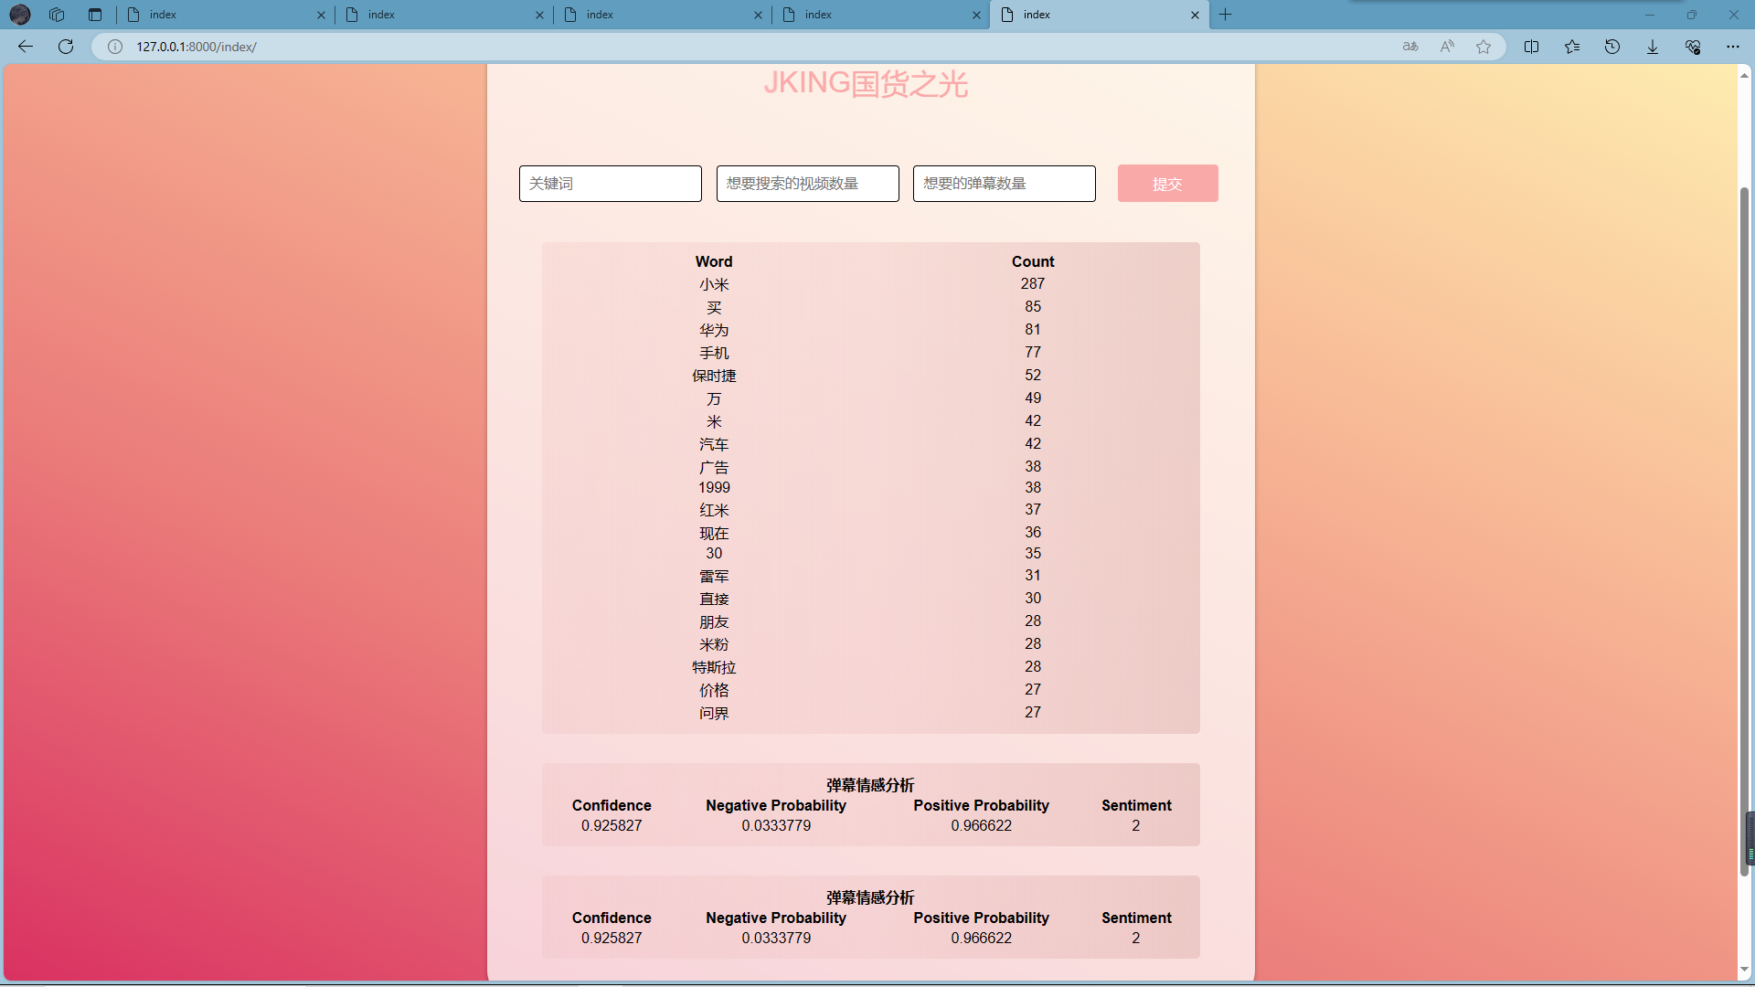This screenshot has height=987, width=1755.
Task: Click Negative Probability header in first sentiment table
Action: (776, 805)
